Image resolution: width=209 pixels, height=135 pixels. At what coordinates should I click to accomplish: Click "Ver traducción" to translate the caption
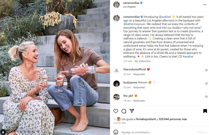tap(142, 61)
